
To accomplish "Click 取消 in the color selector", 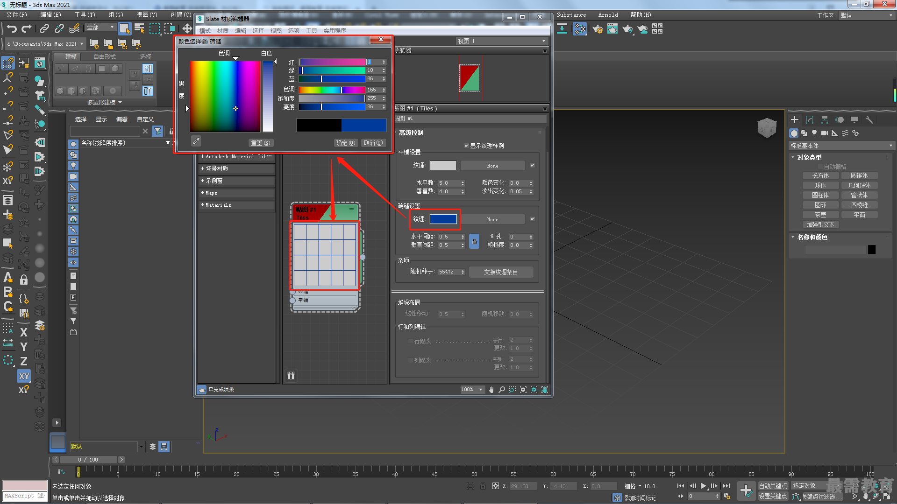I will tap(373, 143).
